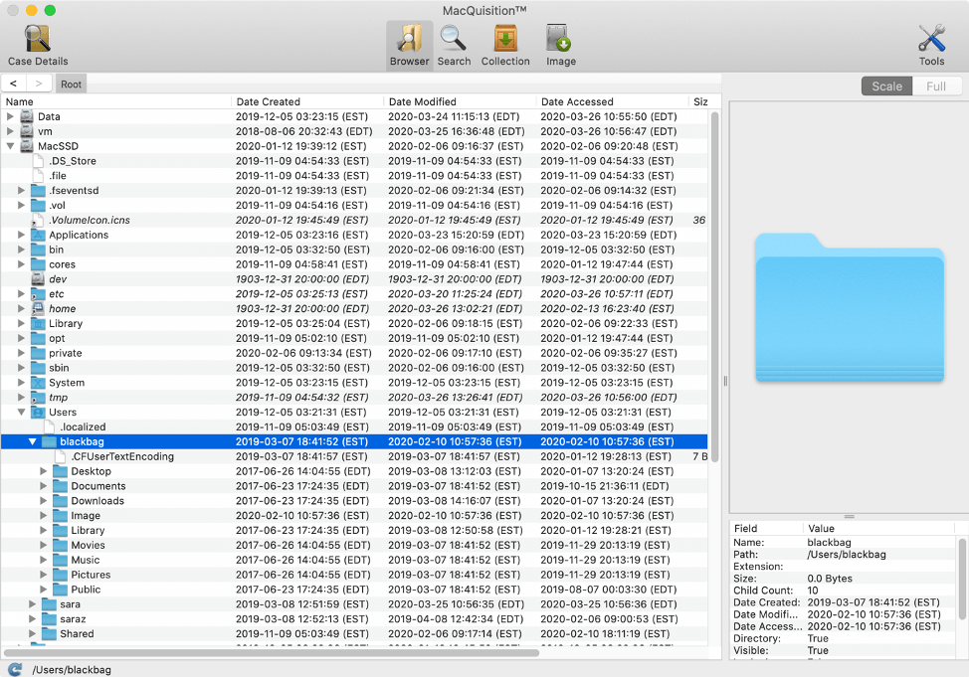Open the Image tool
969x677 pixels.
click(x=560, y=46)
